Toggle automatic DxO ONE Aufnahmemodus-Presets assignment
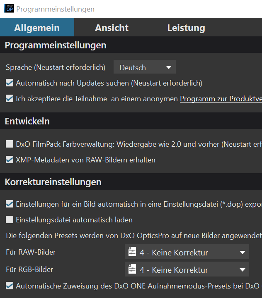Screen dimensions: 262x298 click(10, 286)
